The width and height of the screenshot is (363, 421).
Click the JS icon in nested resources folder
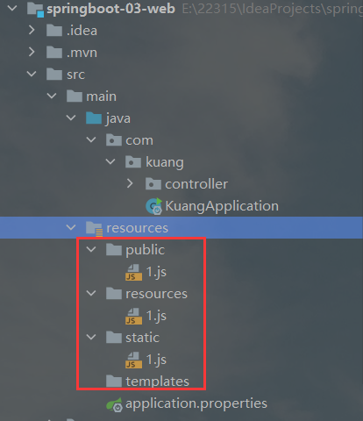(133, 317)
